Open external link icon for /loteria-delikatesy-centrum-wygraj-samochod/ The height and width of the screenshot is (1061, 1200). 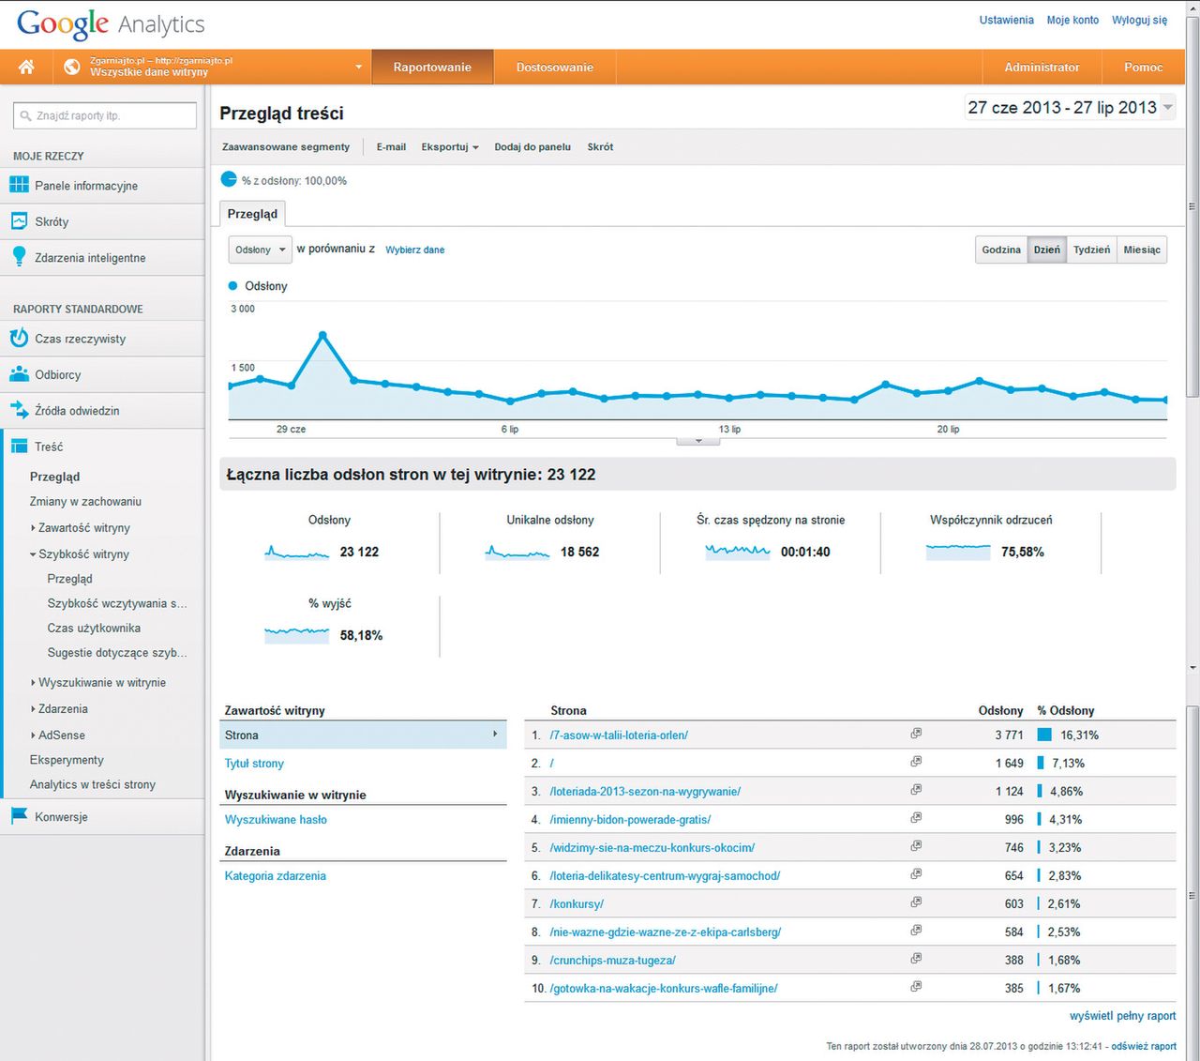(916, 874)
